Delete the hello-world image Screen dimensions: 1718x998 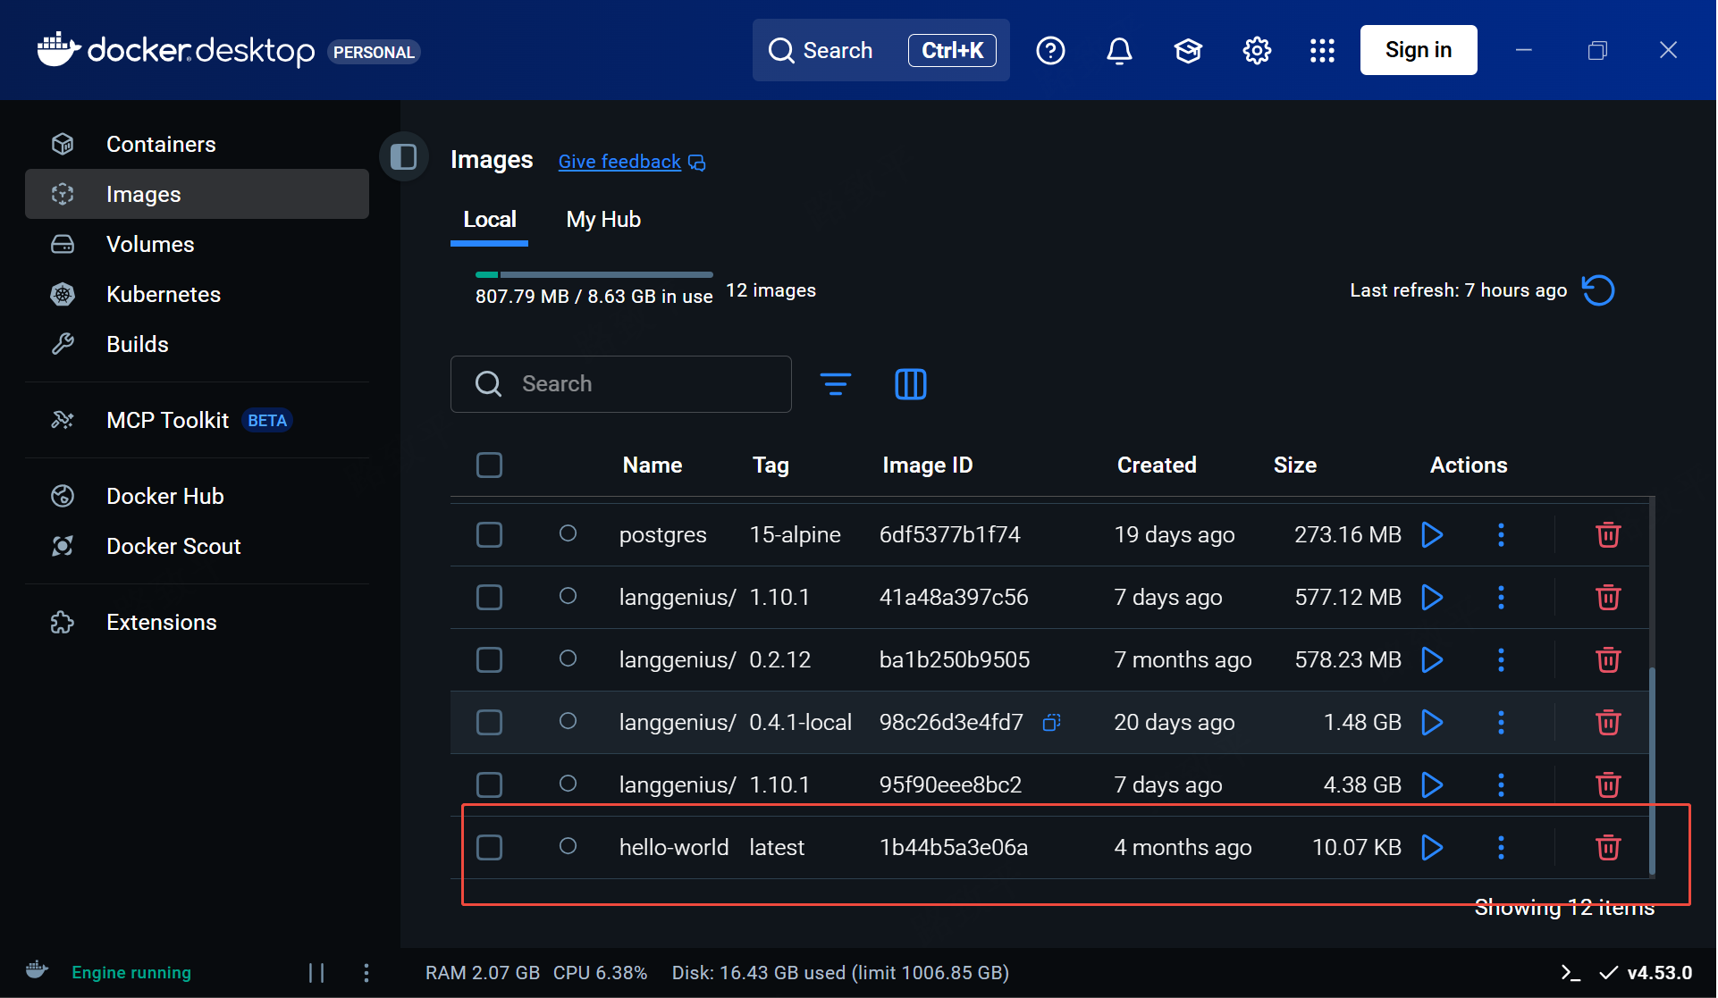[1607, 847]
